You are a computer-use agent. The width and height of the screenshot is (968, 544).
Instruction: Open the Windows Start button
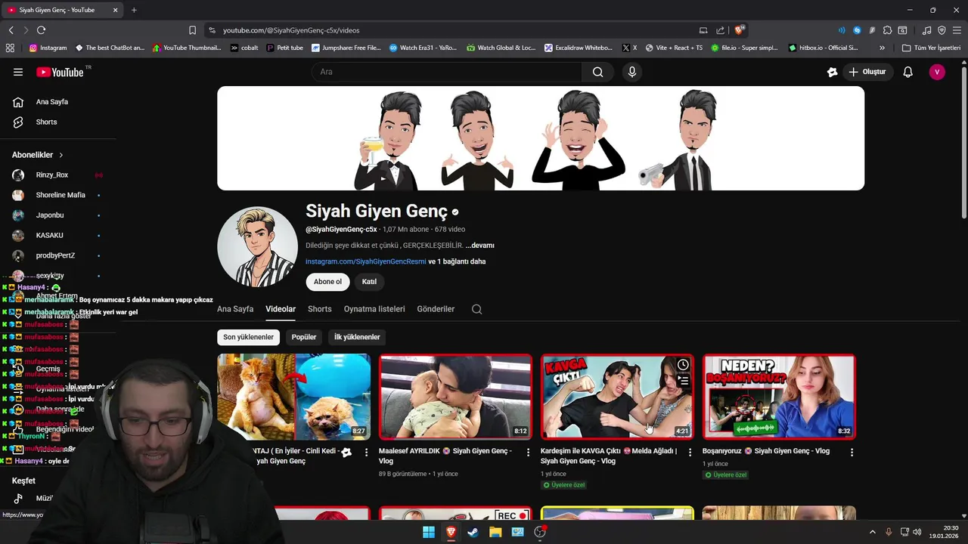click(429, 532)
